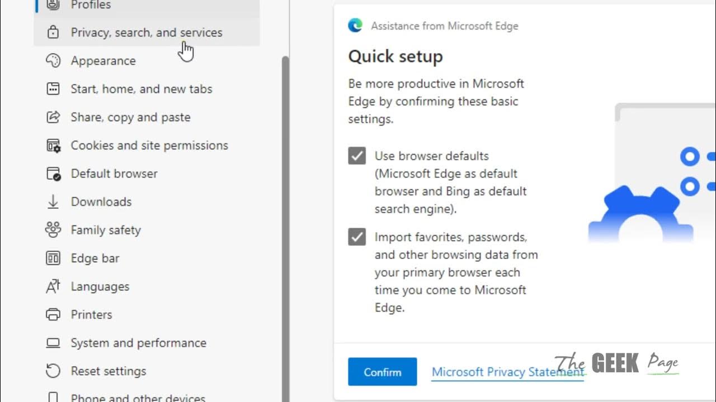Click the Edge bar icon

coord(53,259)
